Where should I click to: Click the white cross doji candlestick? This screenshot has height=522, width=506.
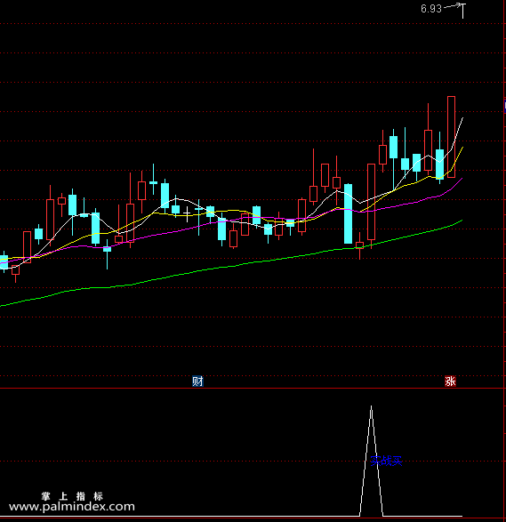[x=187, y=213]
